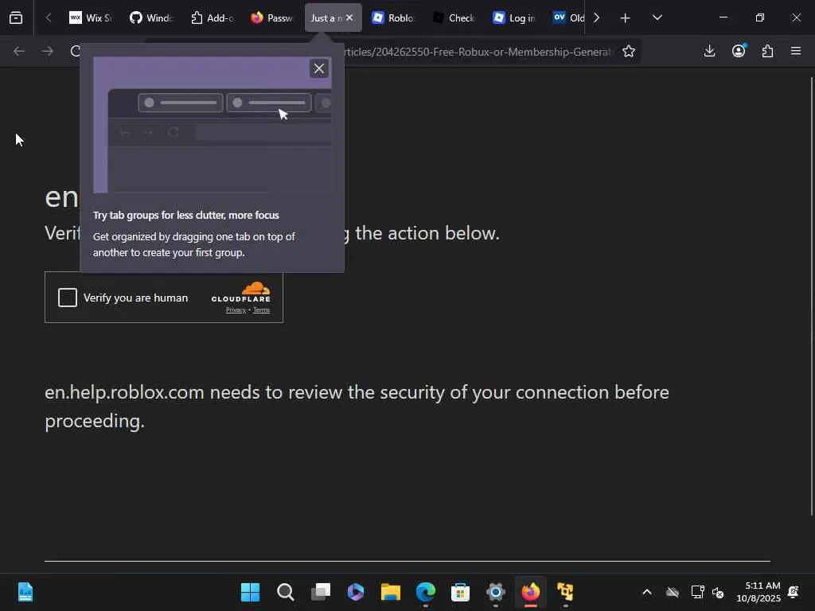Launch Copilot from the taskbar

pyautogui.click(x=355, y=592)
